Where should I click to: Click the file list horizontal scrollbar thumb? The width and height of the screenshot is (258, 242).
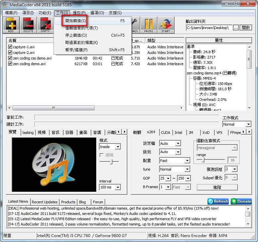[54, 108]
